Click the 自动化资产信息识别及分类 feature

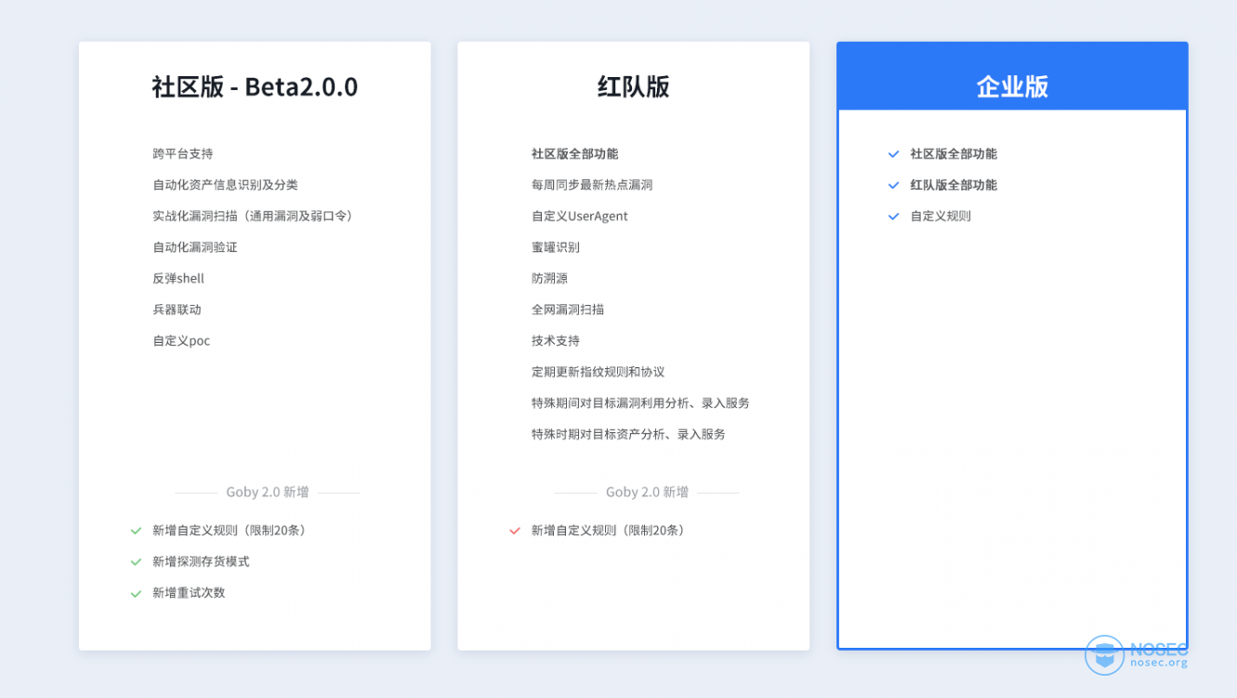point(225,185)
